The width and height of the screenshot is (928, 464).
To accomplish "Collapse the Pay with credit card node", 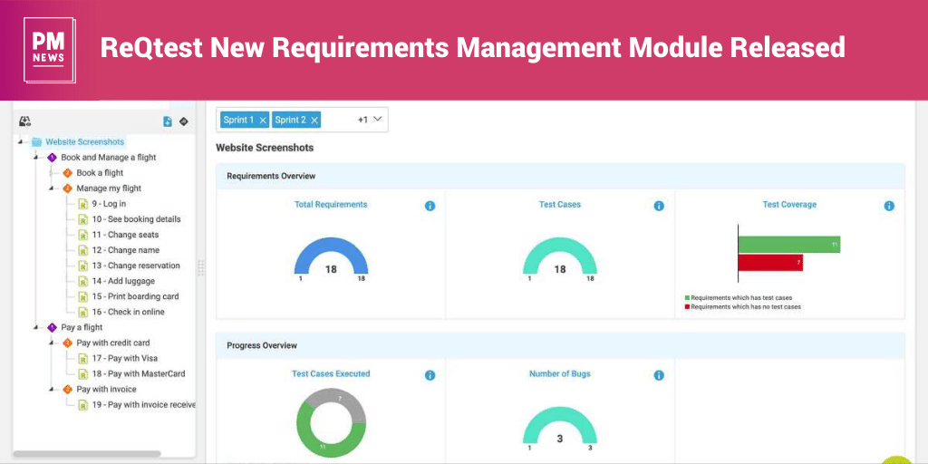I will pos(52,343).
